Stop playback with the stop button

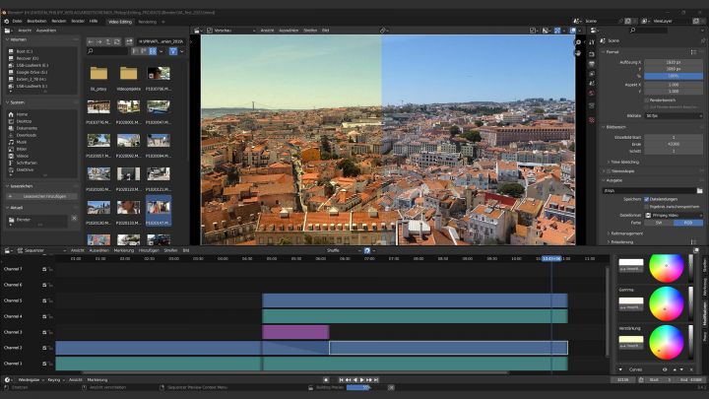[326, 380]
